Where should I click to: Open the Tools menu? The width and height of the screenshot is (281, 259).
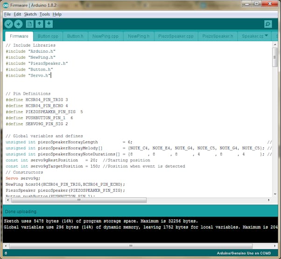coord(45,14)
